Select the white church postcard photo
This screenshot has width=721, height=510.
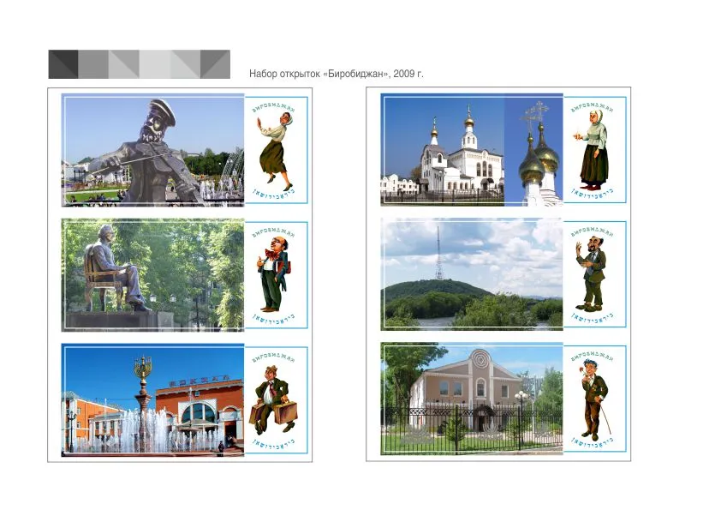coord(443,150)
